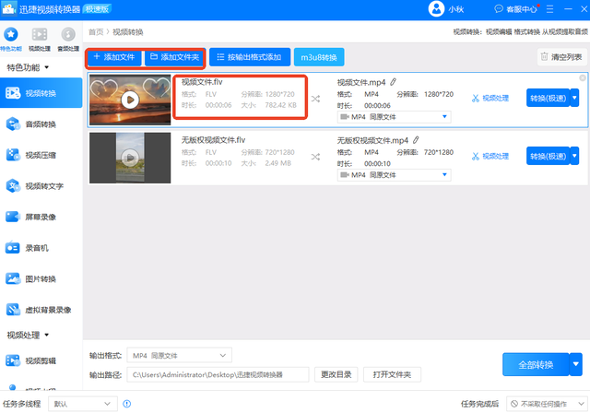
Task: Open the 特色功能 tab icon
Action: [10, 35]
